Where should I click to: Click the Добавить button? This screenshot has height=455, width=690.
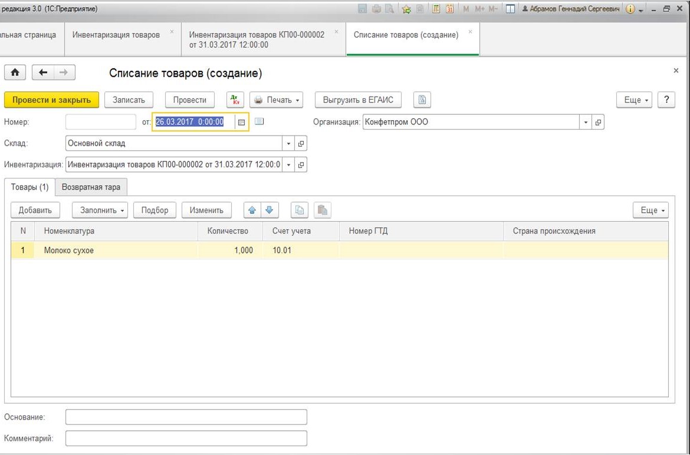coord(35,210)
